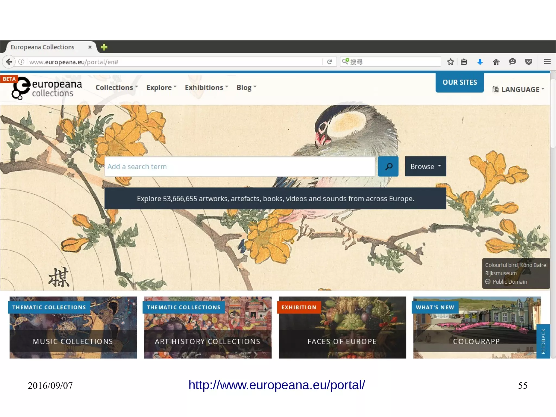This screenshot has width=556, height=417.
Task: Click the address bar URL field
Action: [x=174, y=62]
